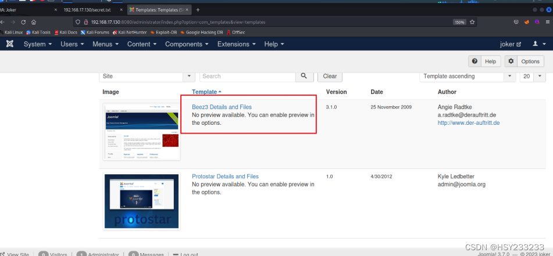The width and height of the screenshot is (553, 256).
Task: Expand the Users menu
Action: click(x=72, y=44)
